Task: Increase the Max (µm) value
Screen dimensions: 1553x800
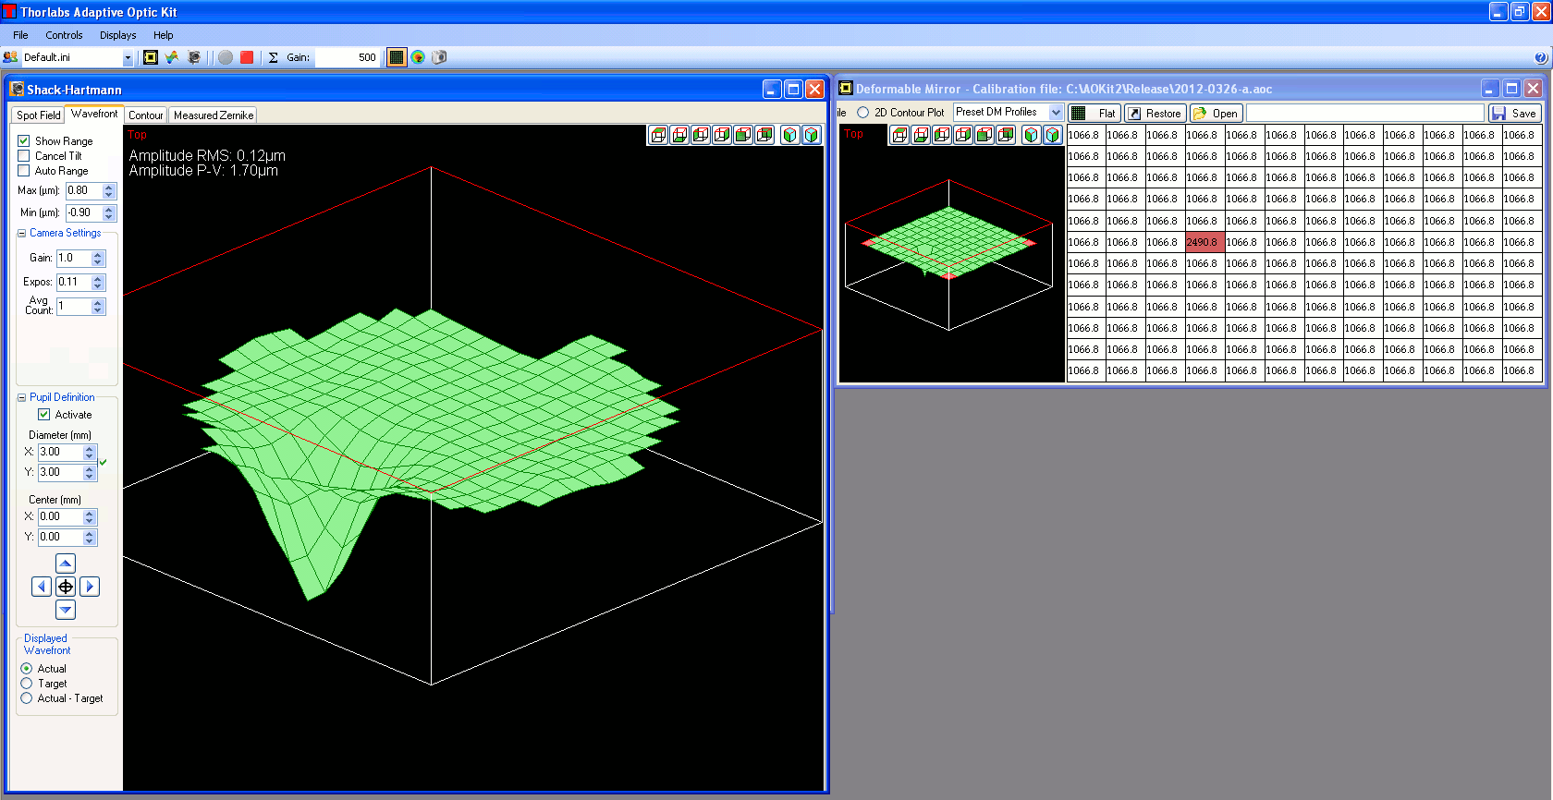Action: point(109,187)
